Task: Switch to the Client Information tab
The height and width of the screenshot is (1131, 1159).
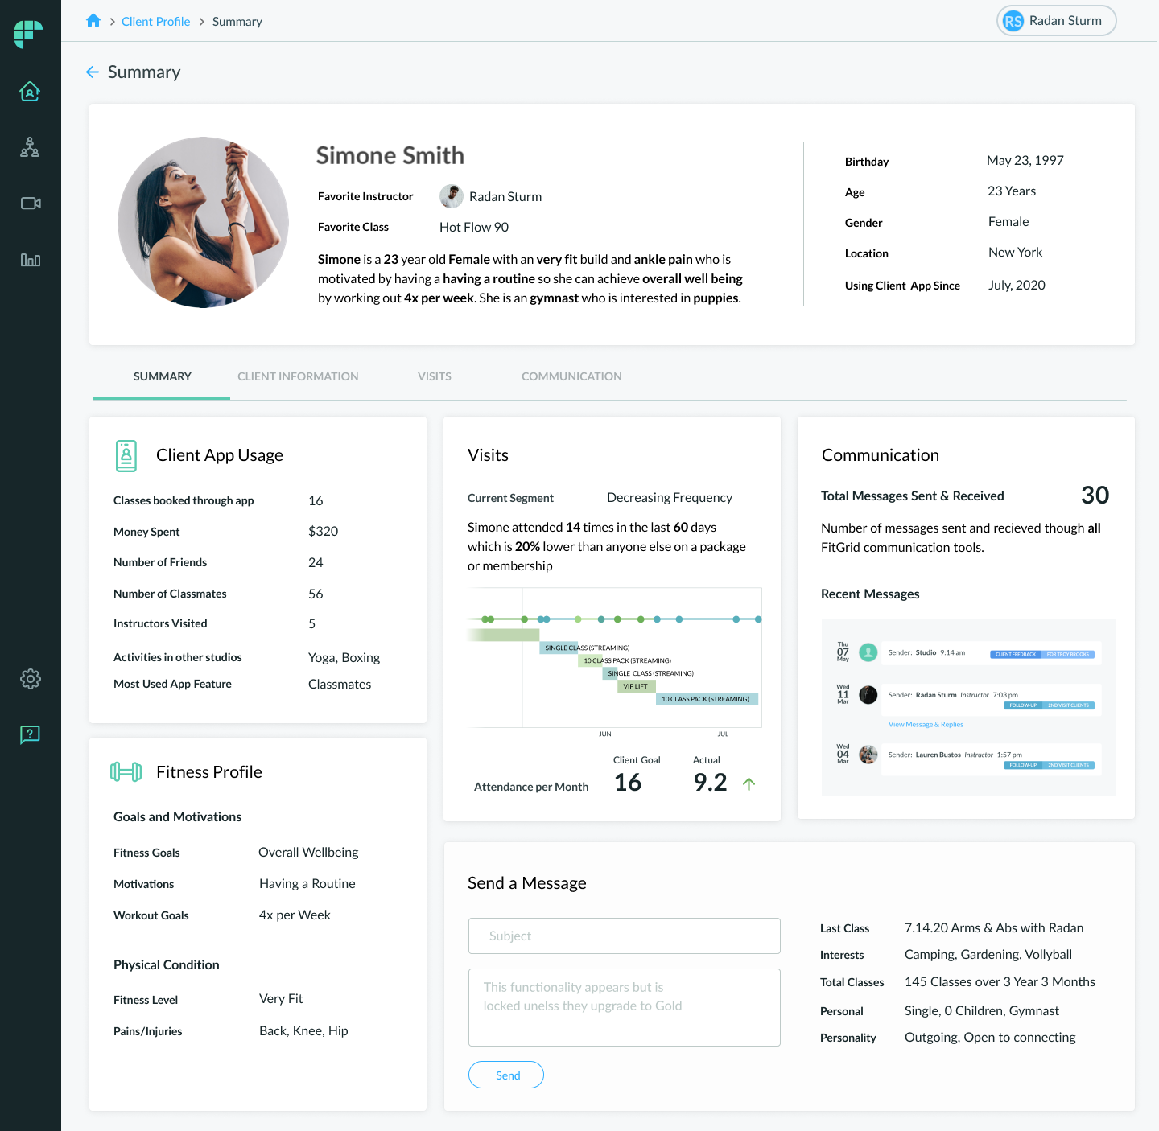Action: 298,376
